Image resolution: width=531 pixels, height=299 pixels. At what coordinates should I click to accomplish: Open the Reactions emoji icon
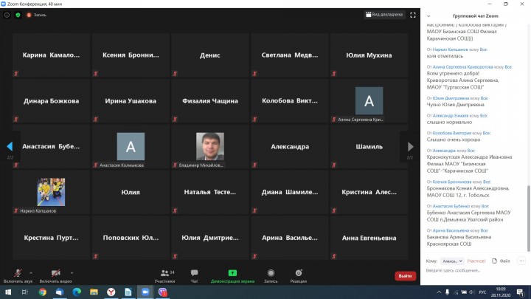[x=299, y=273]
